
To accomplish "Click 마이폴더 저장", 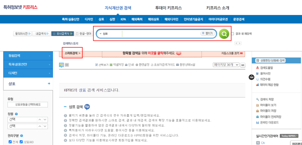I will [x=266, y=111].
